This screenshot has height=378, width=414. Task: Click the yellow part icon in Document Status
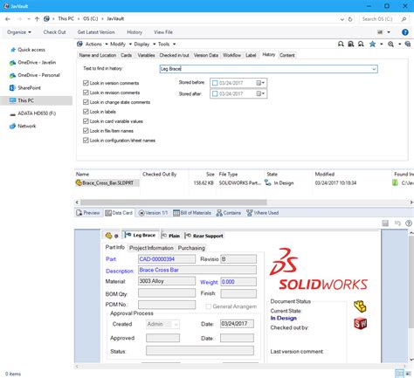tap(360, 306)
